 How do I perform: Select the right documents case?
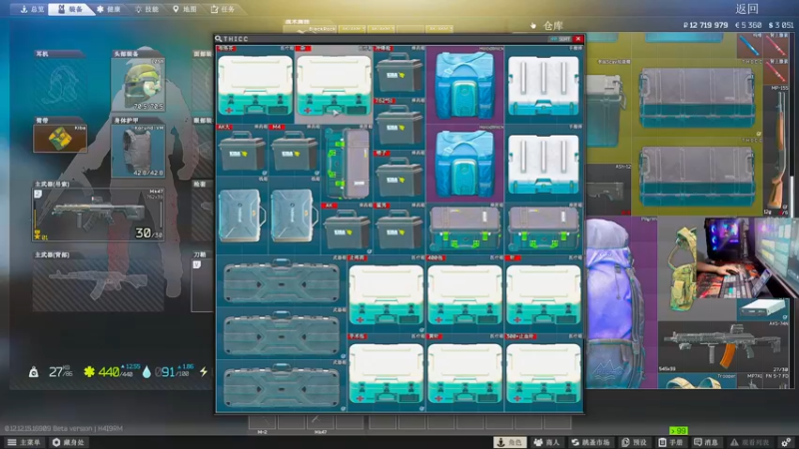pos(294,215)
